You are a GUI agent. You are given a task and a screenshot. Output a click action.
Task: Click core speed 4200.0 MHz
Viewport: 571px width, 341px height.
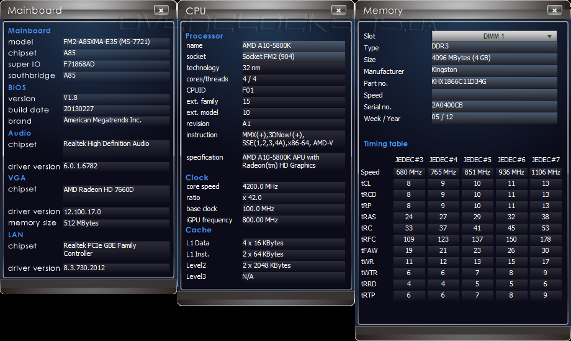coord(294,186)
